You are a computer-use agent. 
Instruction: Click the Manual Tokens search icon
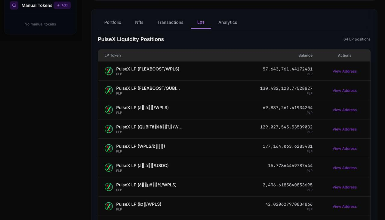tap(14, 5)
